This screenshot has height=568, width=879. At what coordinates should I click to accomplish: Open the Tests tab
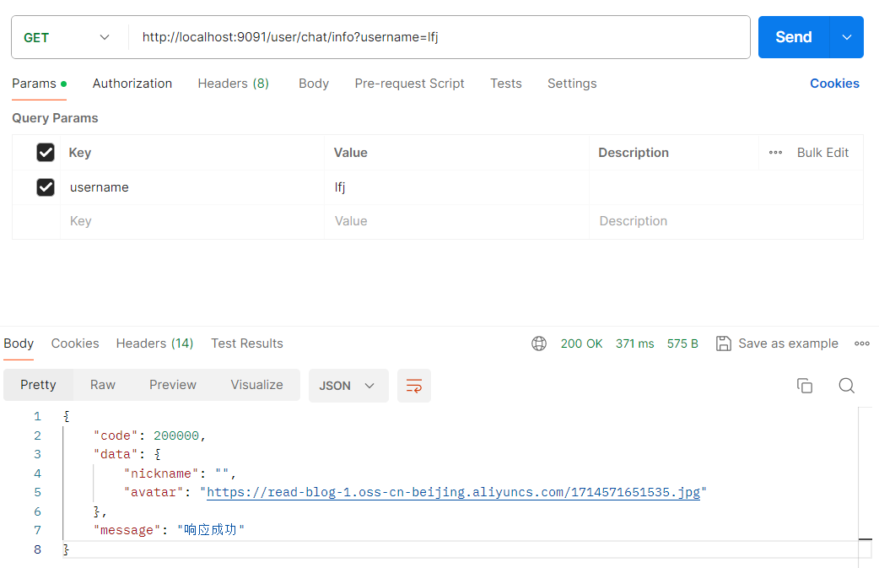pyautogui.click(x=505, y=84)
